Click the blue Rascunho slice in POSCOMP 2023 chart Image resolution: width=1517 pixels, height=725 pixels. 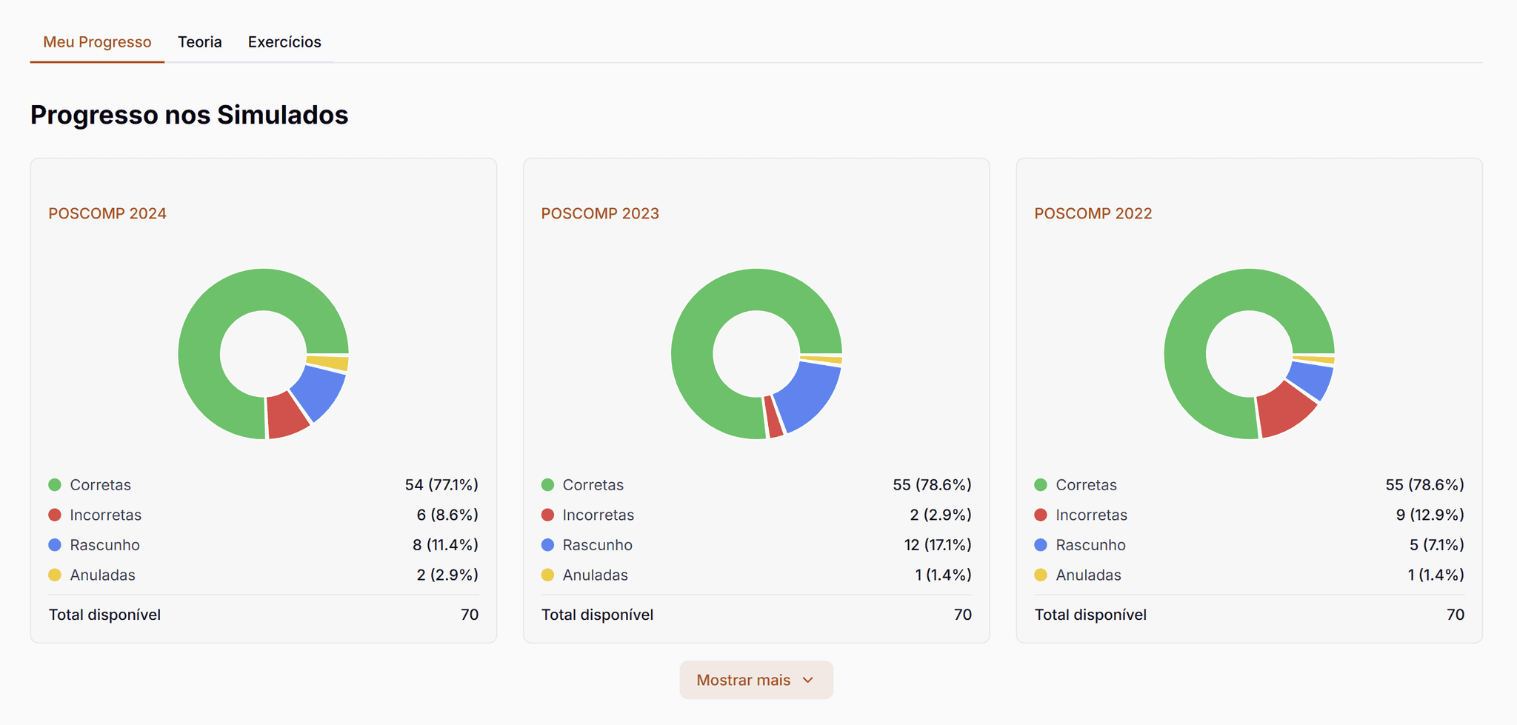tap(809, 392)
